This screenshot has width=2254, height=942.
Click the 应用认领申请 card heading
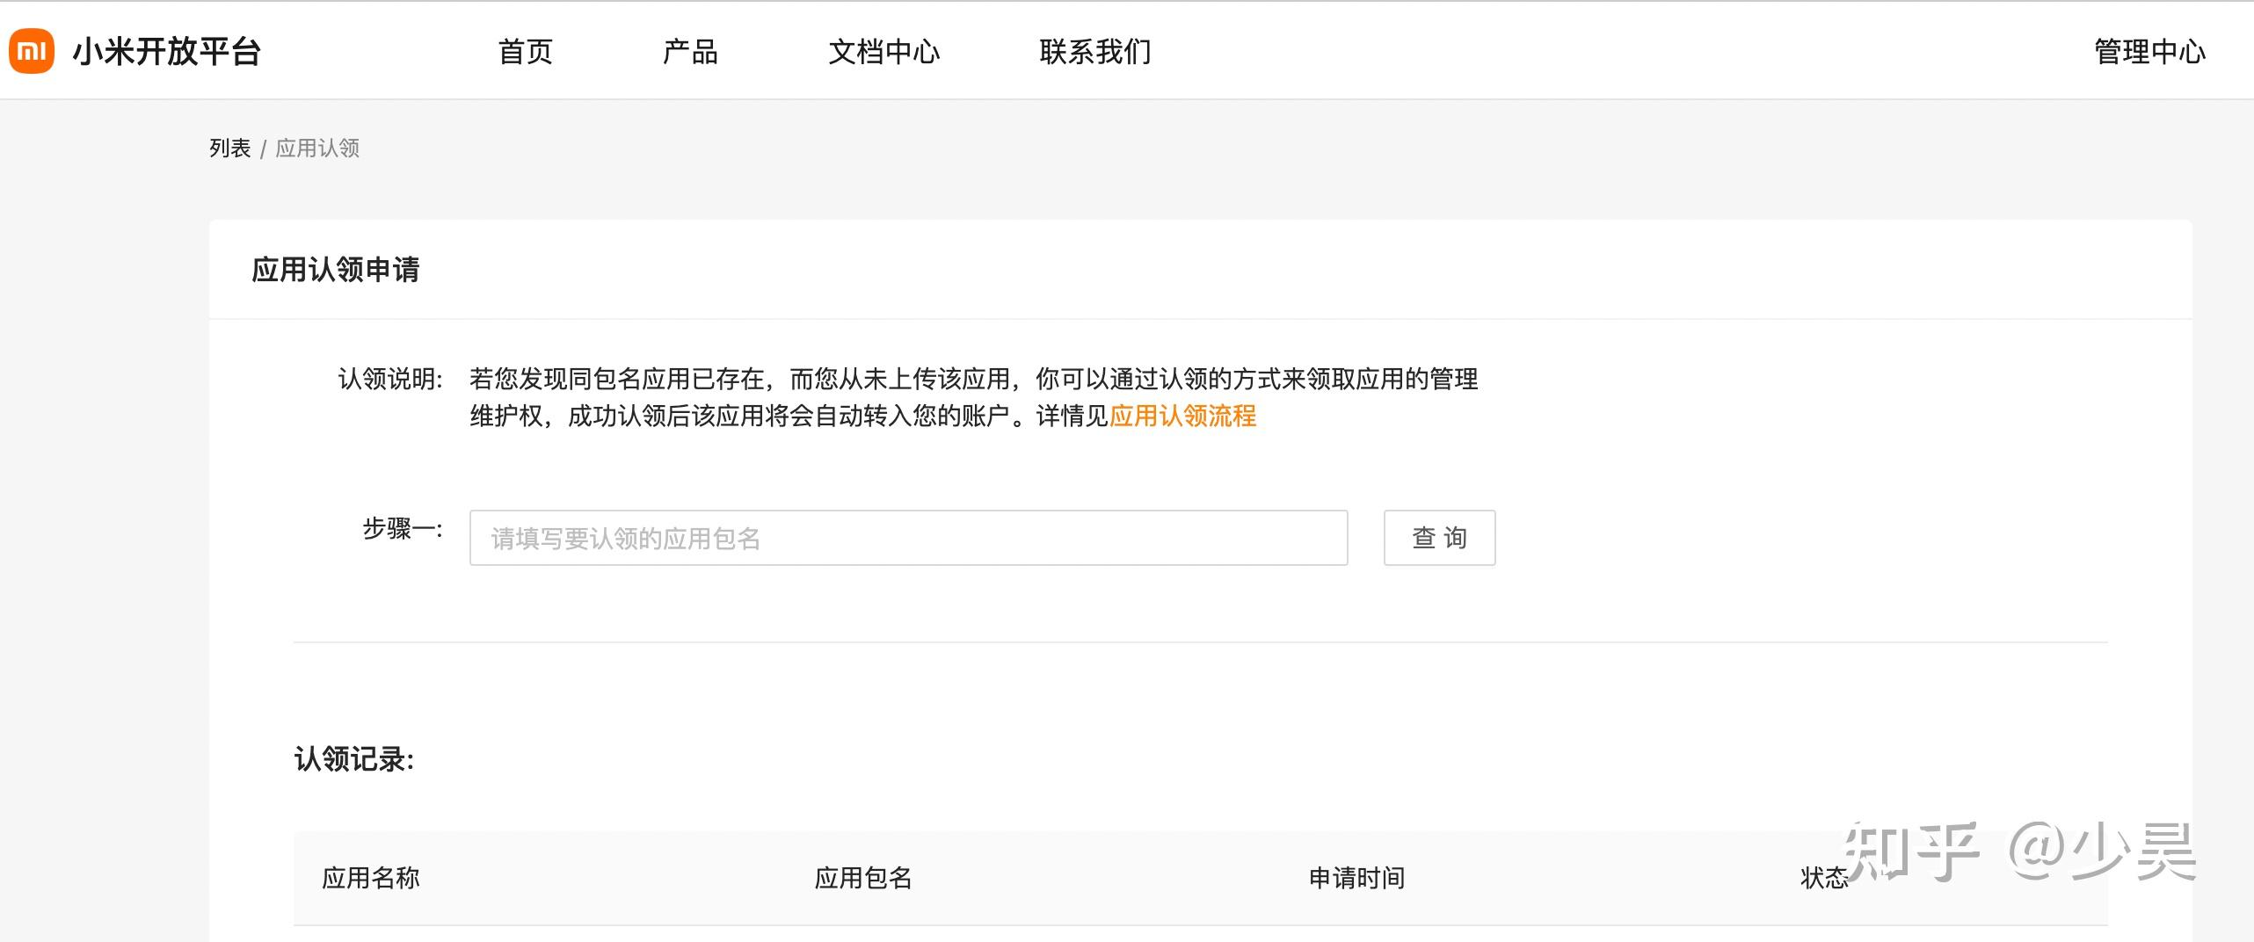click(x=335, y=269)
